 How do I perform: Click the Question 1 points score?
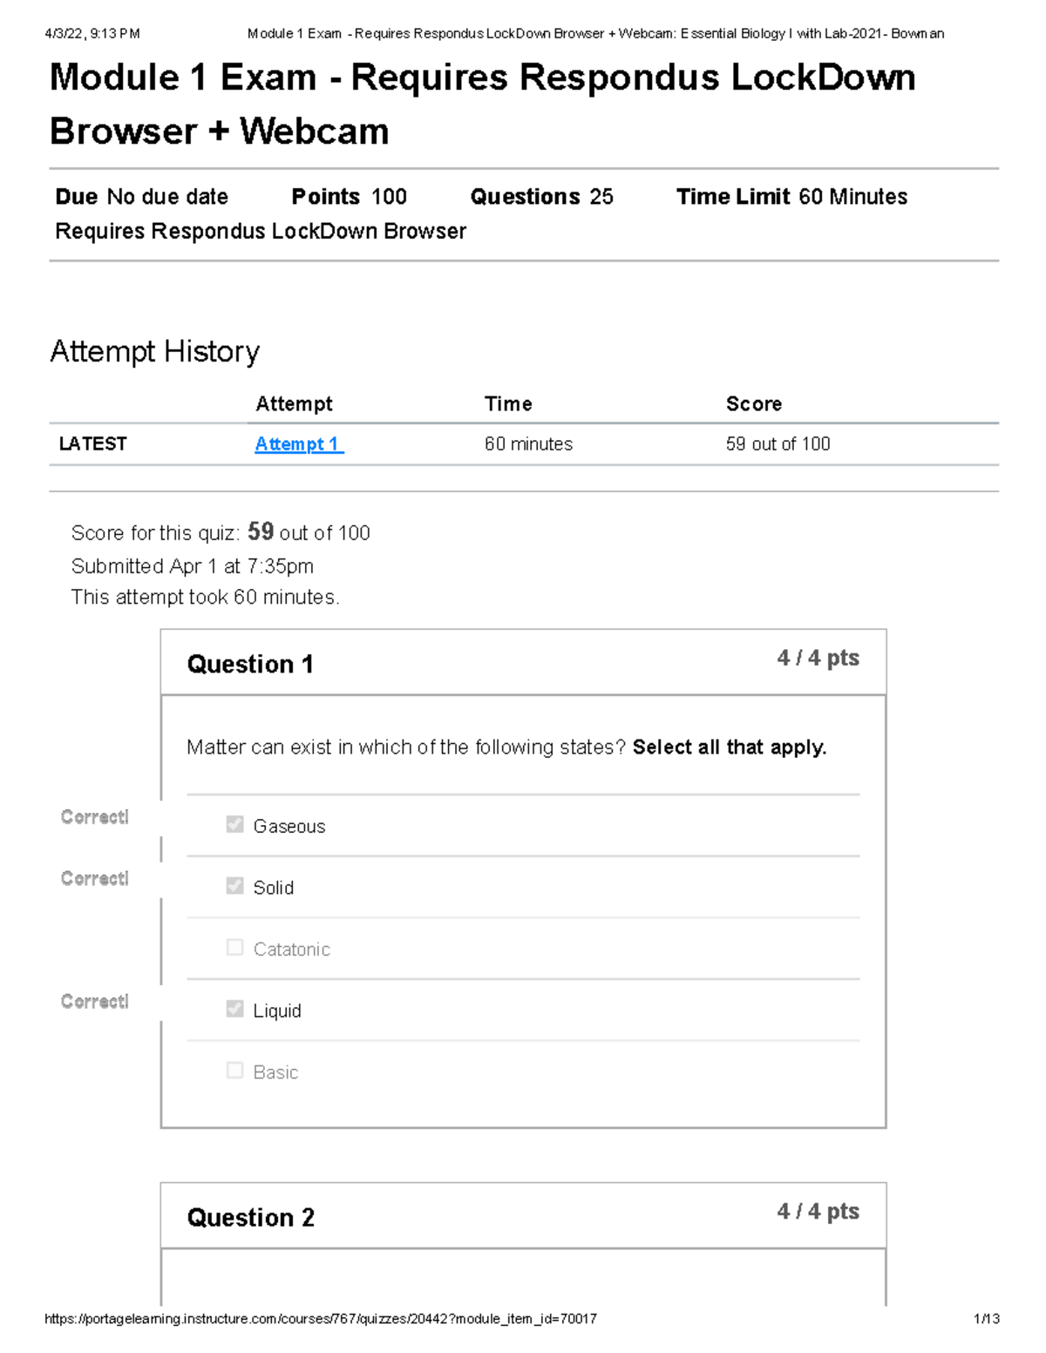coord(818,659)
